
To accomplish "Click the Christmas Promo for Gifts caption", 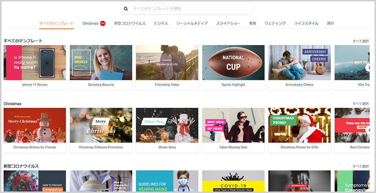I will [299, 147].
